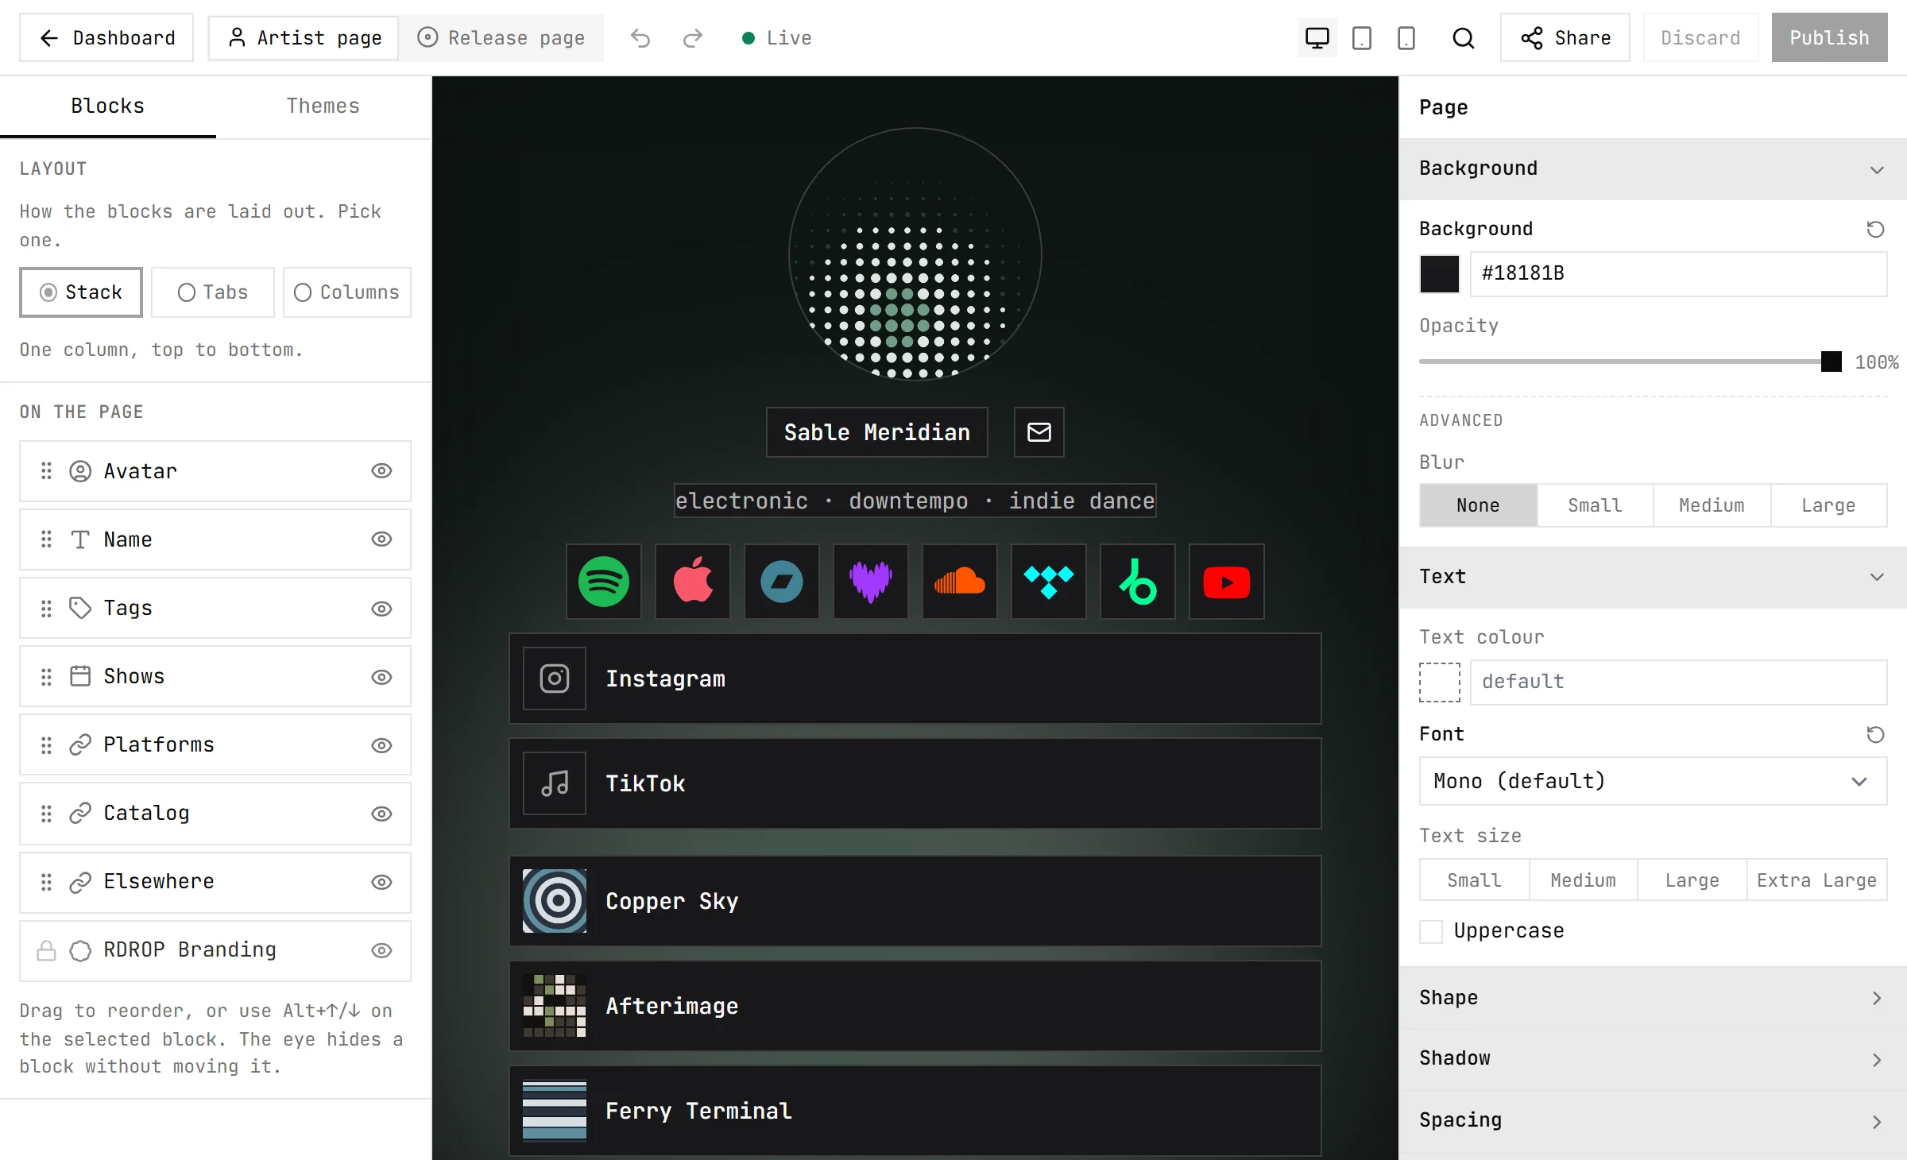This screenshot has height=1160, width=1907.
Task: Expand the Shape section
Action: pos(1653,998)
